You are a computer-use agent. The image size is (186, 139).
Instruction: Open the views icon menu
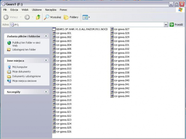point(85,17)
